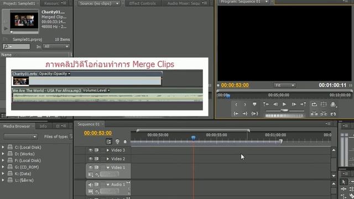Image resolution: width=354 pixels, height=199 pixels.
Task: Step forward one frame
Action: pos(294,104)
